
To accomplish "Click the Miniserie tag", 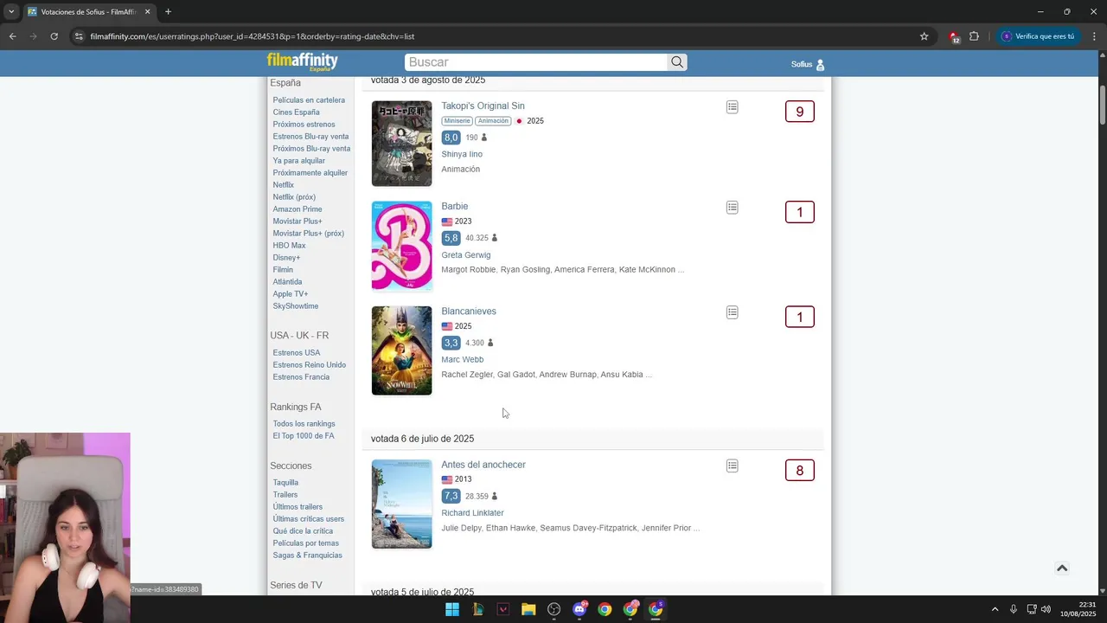I will 457,121.
